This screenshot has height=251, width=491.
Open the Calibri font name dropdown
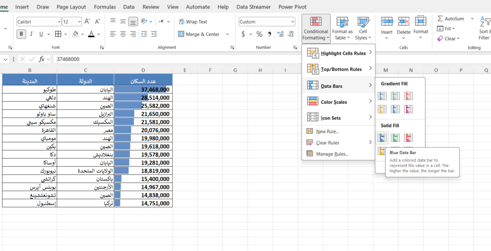pyautogui.click(x=58, y=22)
